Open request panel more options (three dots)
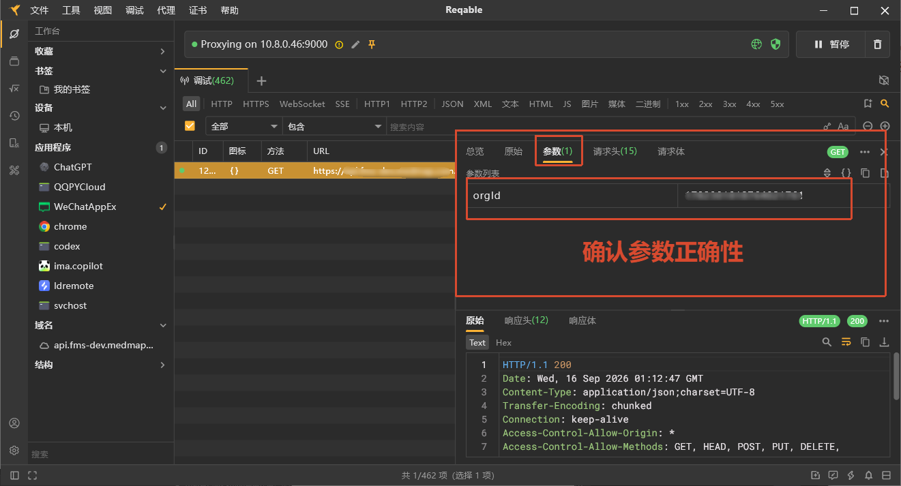 tap(865, 152)
